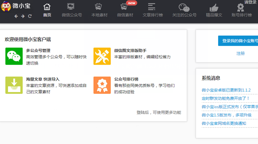Open the 关注的公众号 chat bubbles icon
Viewport: 258px width, 144px height.
pyautogui.click(x=184, y=7)
